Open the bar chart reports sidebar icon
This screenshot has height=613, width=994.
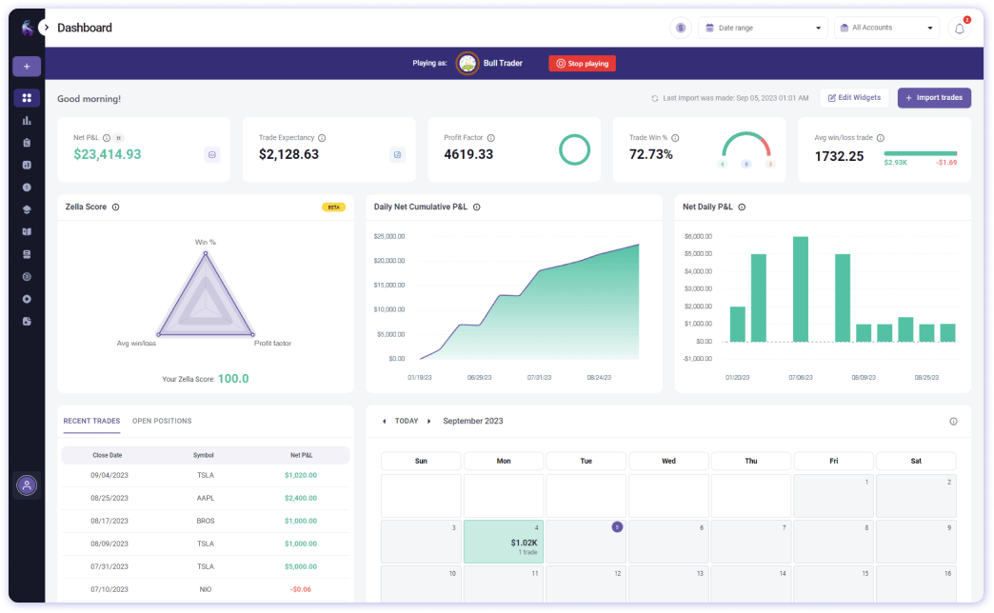(27, 121)
